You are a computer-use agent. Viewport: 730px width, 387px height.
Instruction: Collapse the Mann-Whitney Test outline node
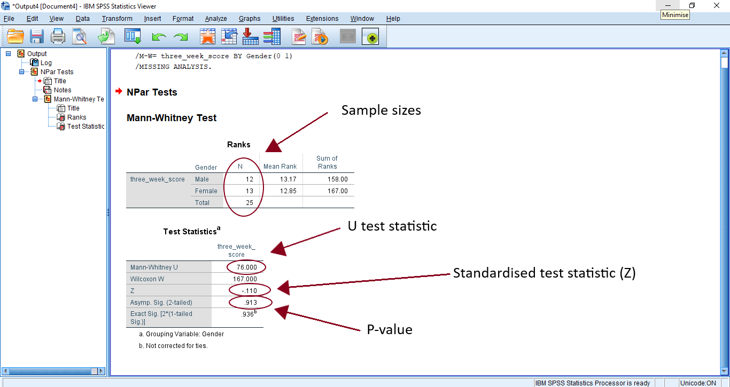point(35,99)
